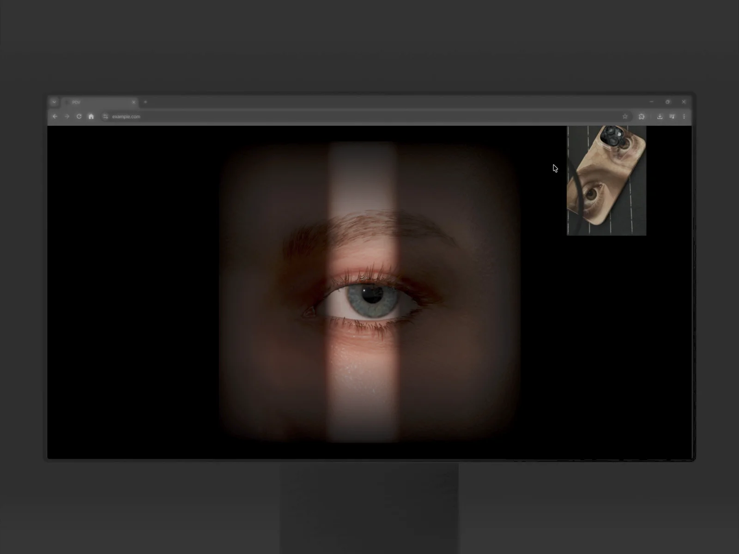Open the media control icon
This screenshot has height=554, width=739.
click(672, 116)
